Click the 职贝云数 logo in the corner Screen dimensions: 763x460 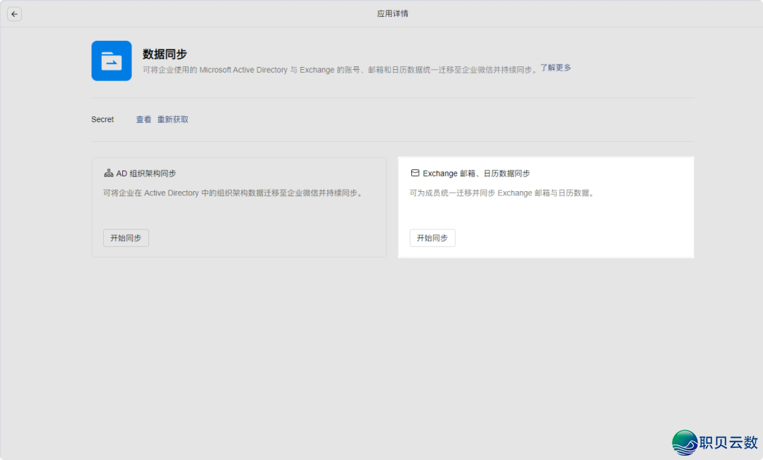pos(714,443)
